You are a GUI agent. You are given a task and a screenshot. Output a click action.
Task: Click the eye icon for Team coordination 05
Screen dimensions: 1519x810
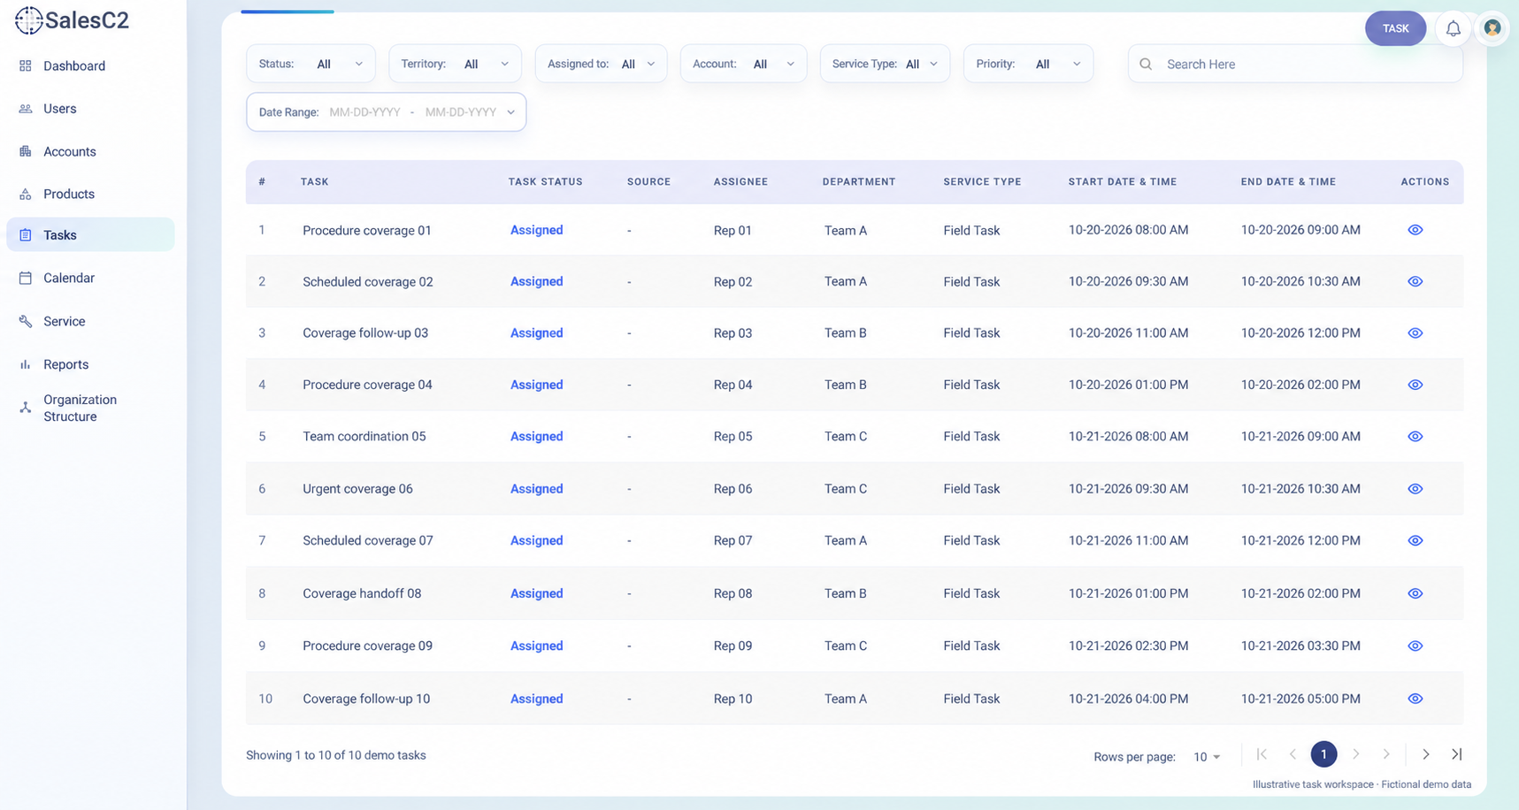(1415, 437)
